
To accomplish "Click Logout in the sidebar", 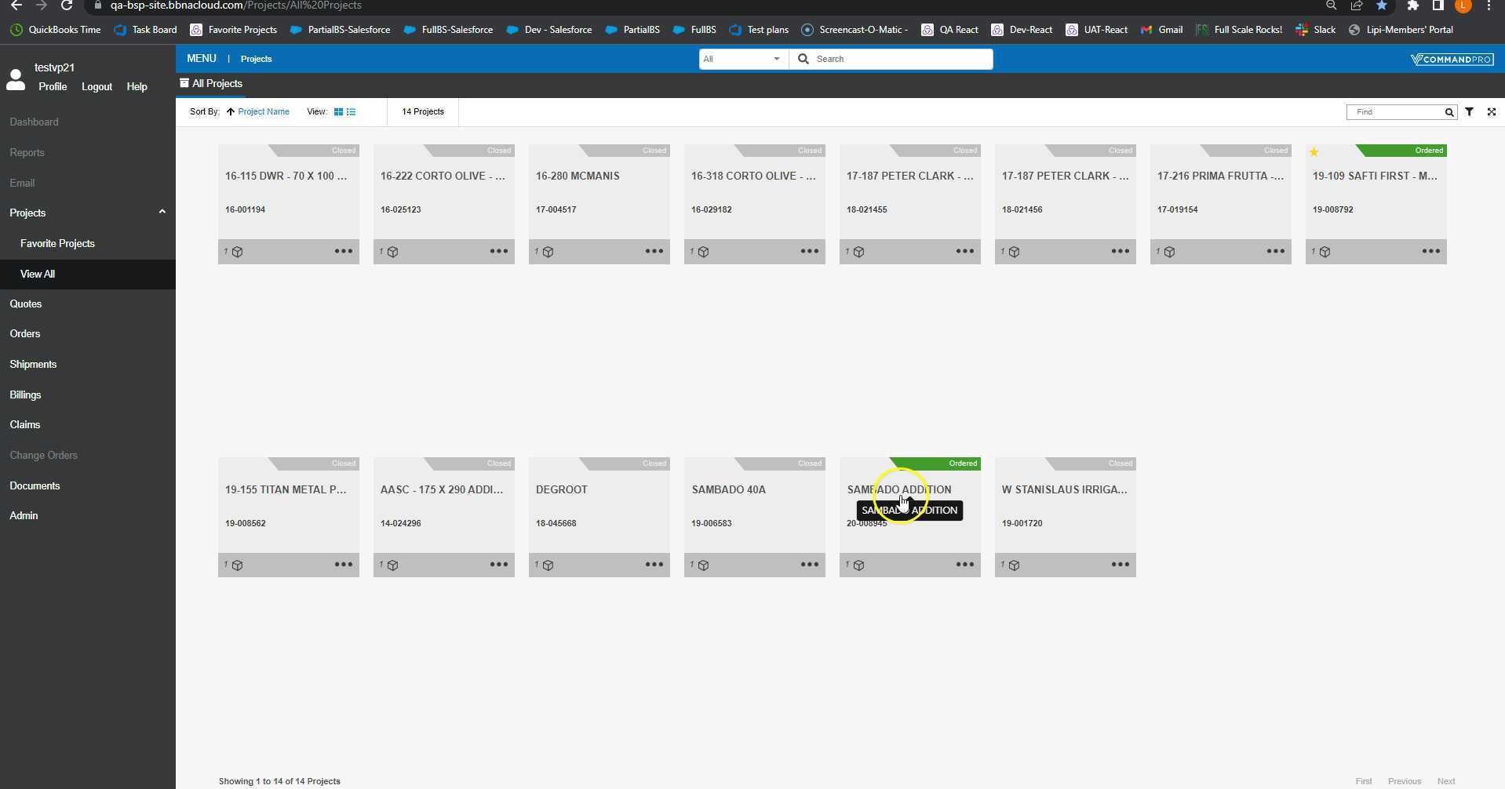I will 97,87.
